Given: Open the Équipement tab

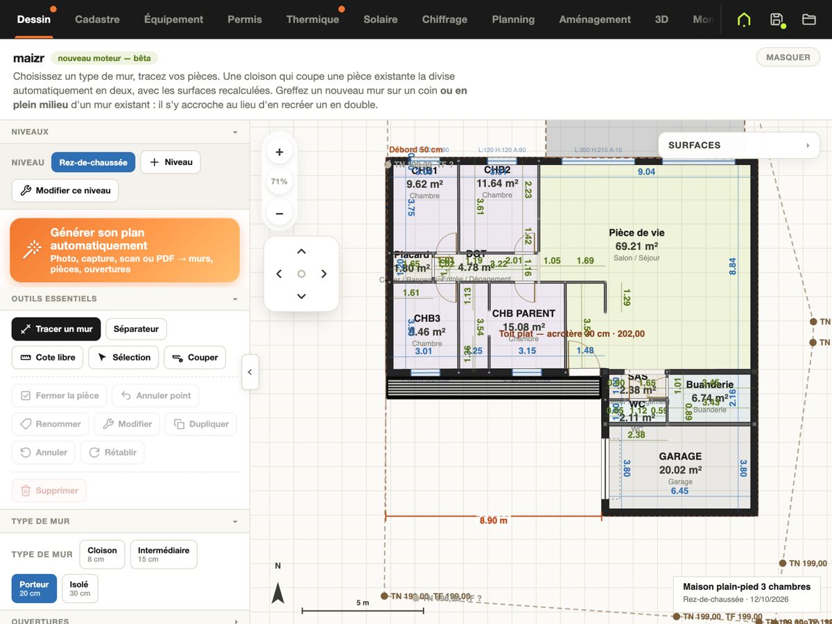Looking at the screenshot, I should pos(173,19).
